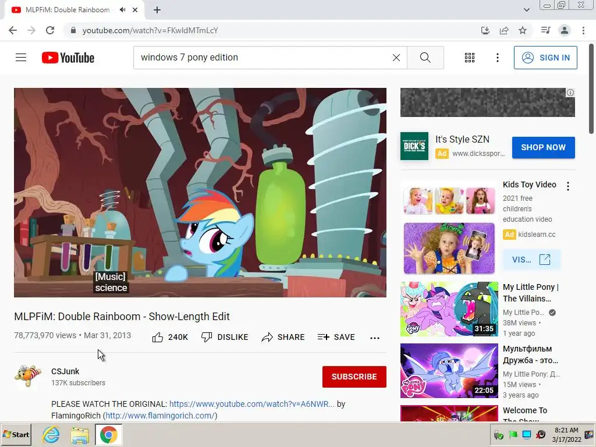Open a new browser tab
The image size is (596, 447).
click(x=157, y=10)
